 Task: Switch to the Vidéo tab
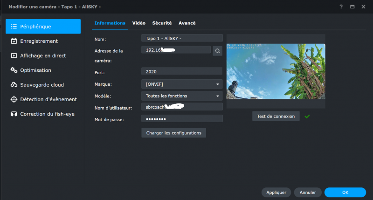point(138,23)
